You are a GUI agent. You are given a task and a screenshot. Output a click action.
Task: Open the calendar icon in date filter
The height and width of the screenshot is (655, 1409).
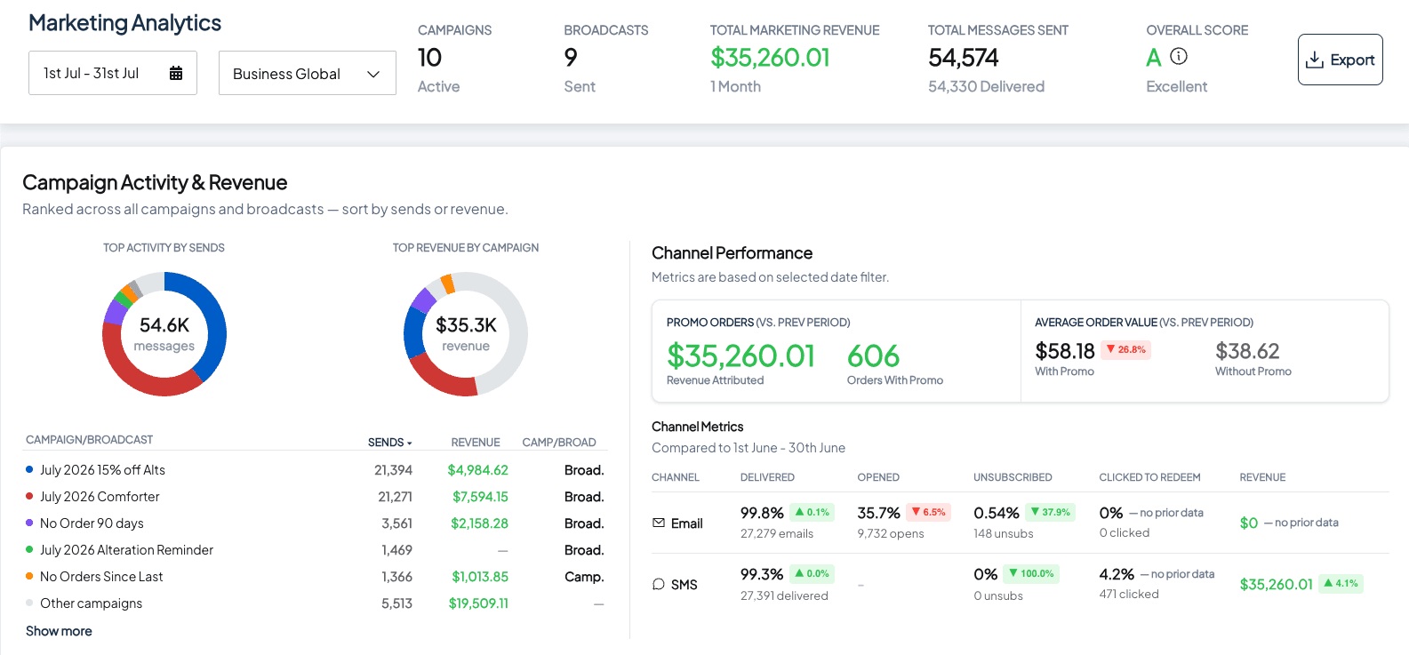pyautogui.click(x=176, y=73)
